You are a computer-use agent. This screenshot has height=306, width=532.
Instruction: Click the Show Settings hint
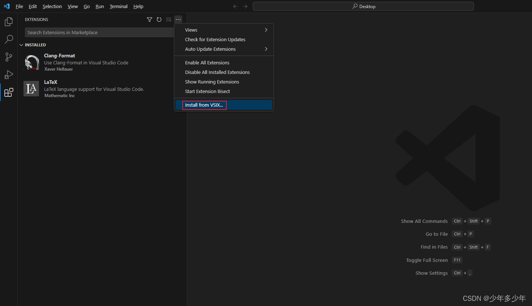pos(432,273)
